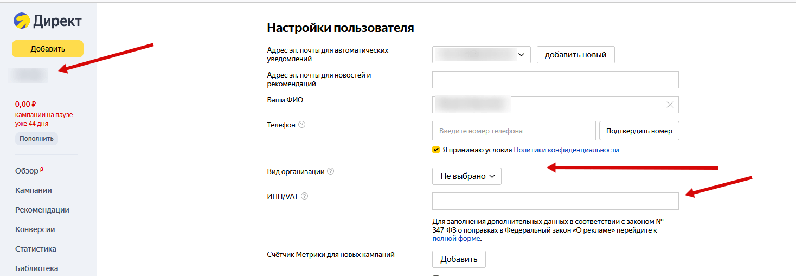Click the Yandex Direct logo

47,21
